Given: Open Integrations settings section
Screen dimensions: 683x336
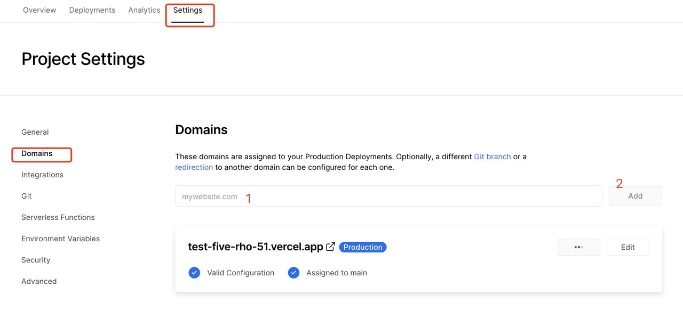Looking at the screenshot, I should point(42,175).
